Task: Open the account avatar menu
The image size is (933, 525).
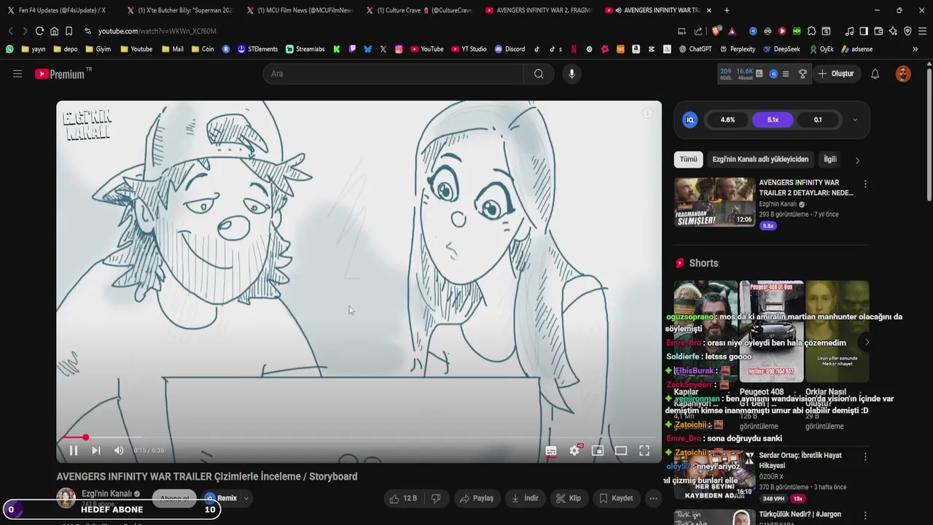Action: pos(903,74)
